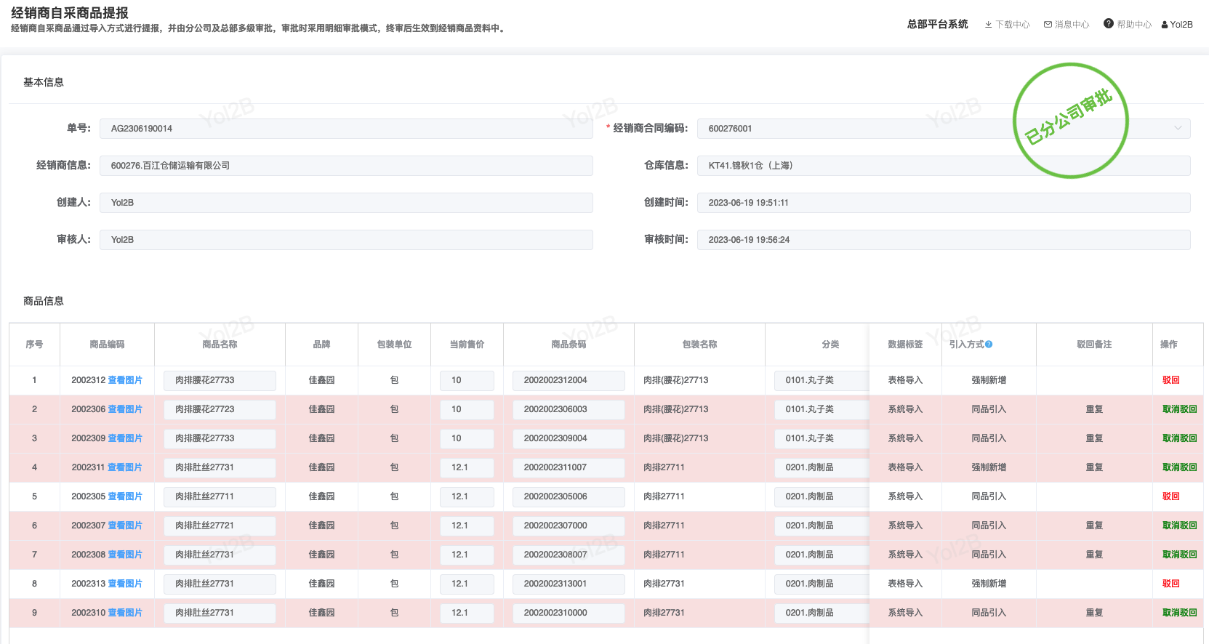Open 查看图片 link for product 2002305
The height and width of the screenshot is (644, 1209).
tap(125, 496)
